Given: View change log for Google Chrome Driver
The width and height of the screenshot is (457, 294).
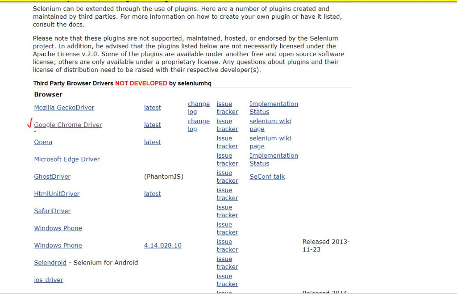Looking at the screenshot, I should (199, 125).
